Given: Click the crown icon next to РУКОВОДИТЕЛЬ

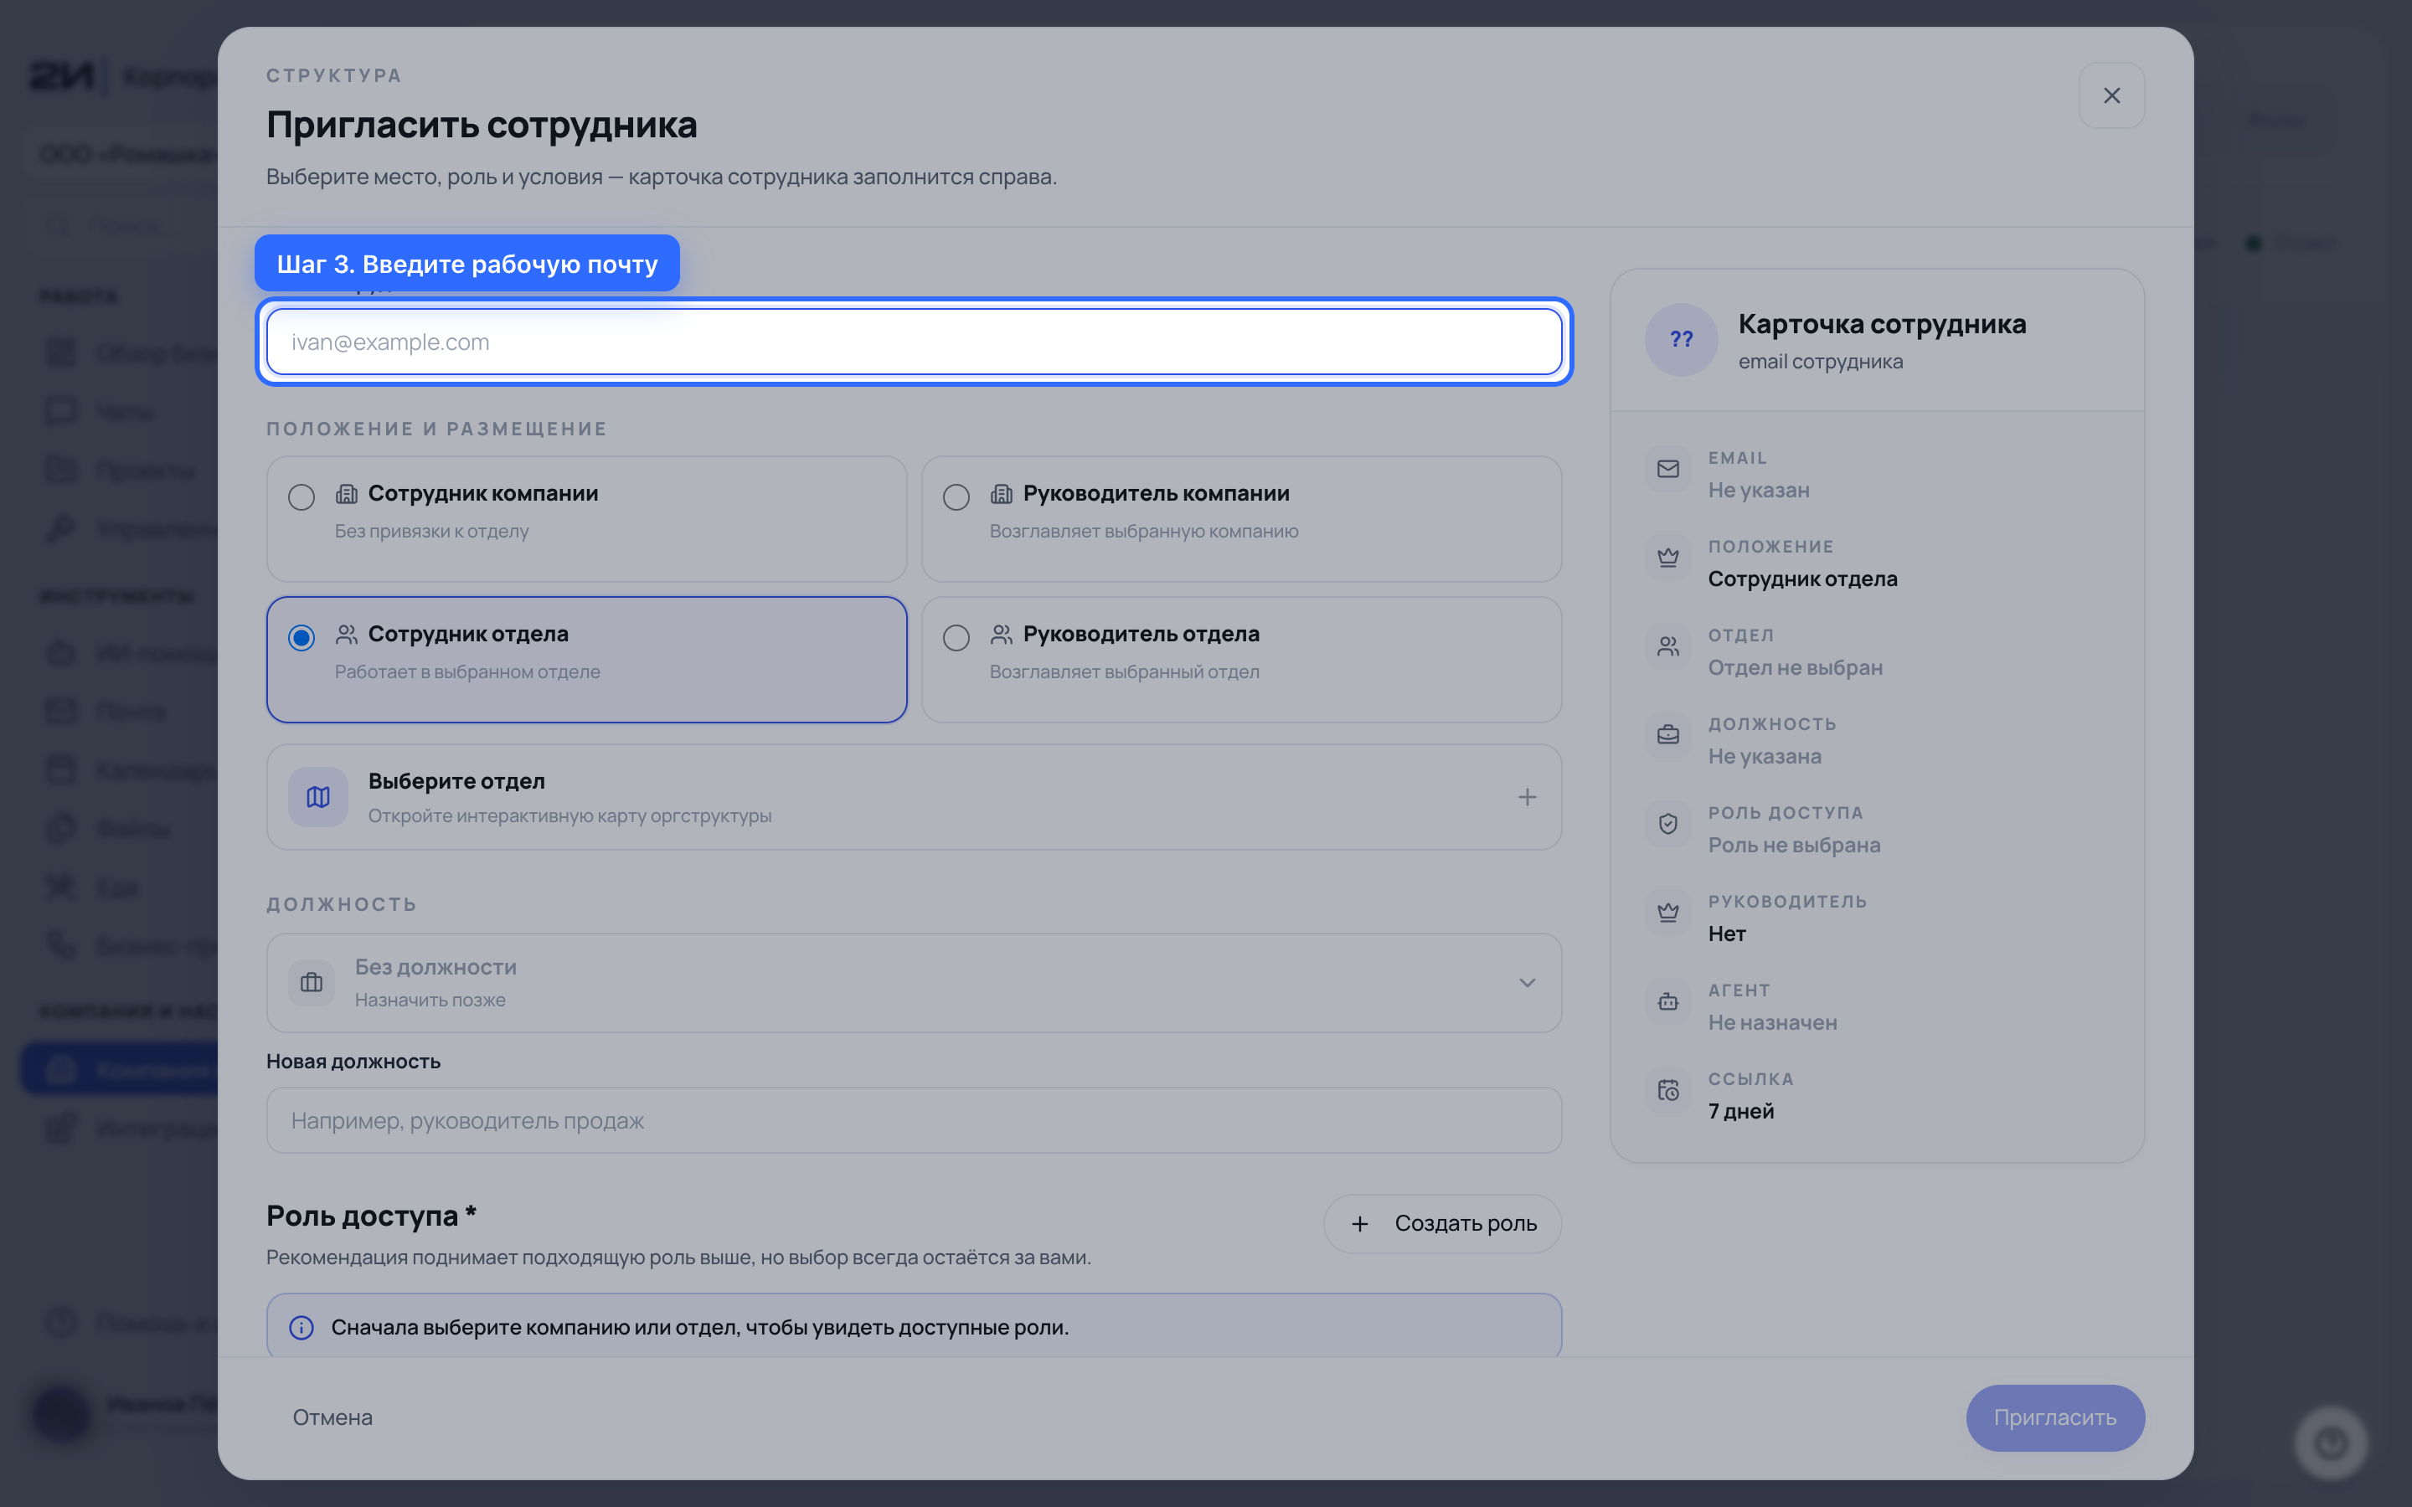Looking at the screenshot, I should coord(1668,912).
